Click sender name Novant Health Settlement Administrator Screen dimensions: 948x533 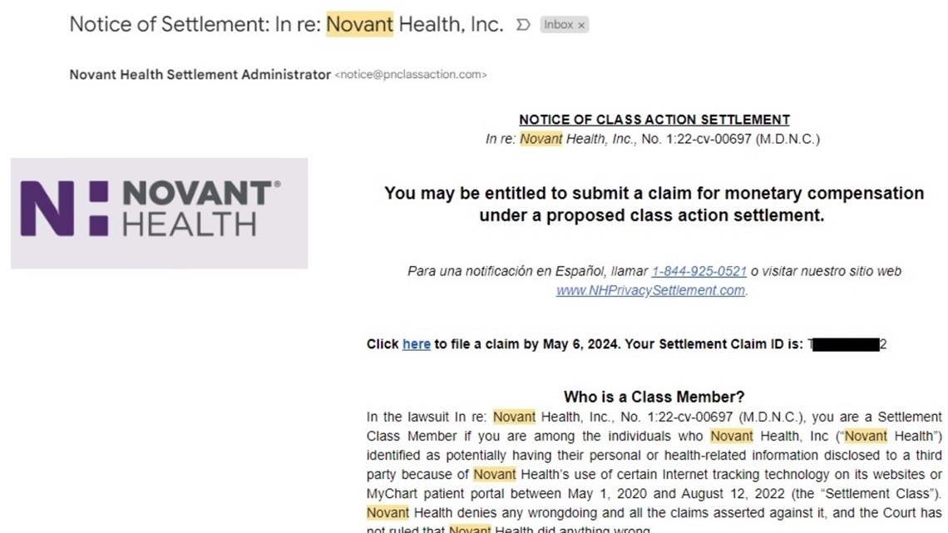coord(198,74)
